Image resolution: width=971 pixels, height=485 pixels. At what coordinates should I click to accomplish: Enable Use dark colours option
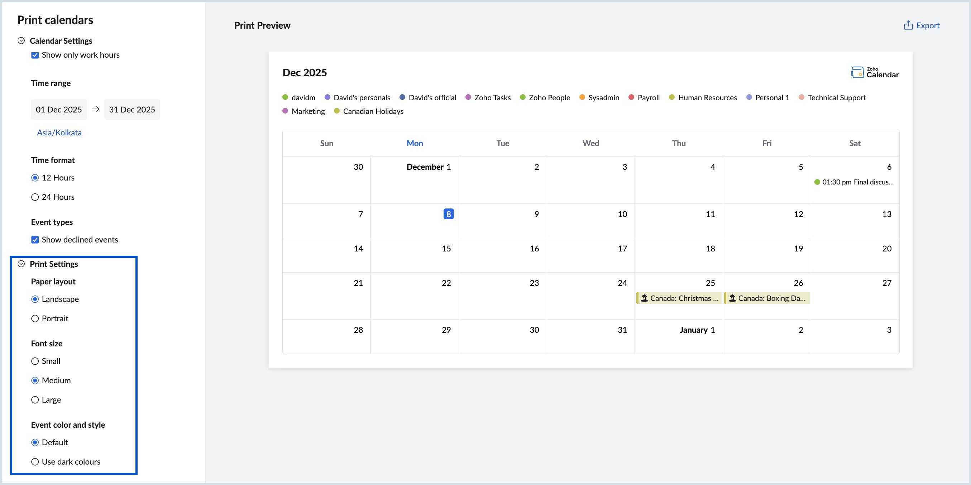(x=35, y=462)
